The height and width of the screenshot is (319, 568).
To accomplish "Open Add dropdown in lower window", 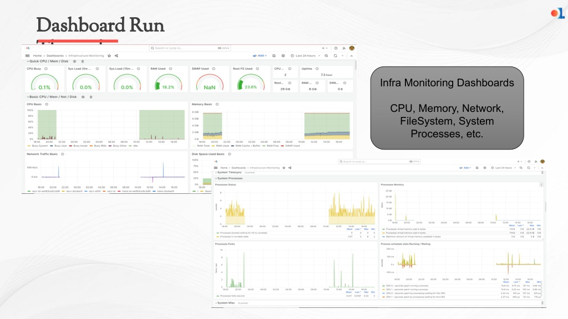I will coord(465,168).
